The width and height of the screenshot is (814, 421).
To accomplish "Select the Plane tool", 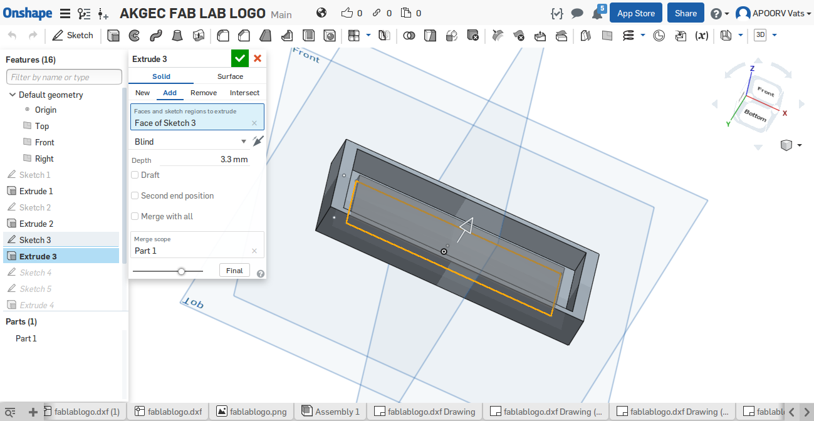I will click(x=607, y=36).
